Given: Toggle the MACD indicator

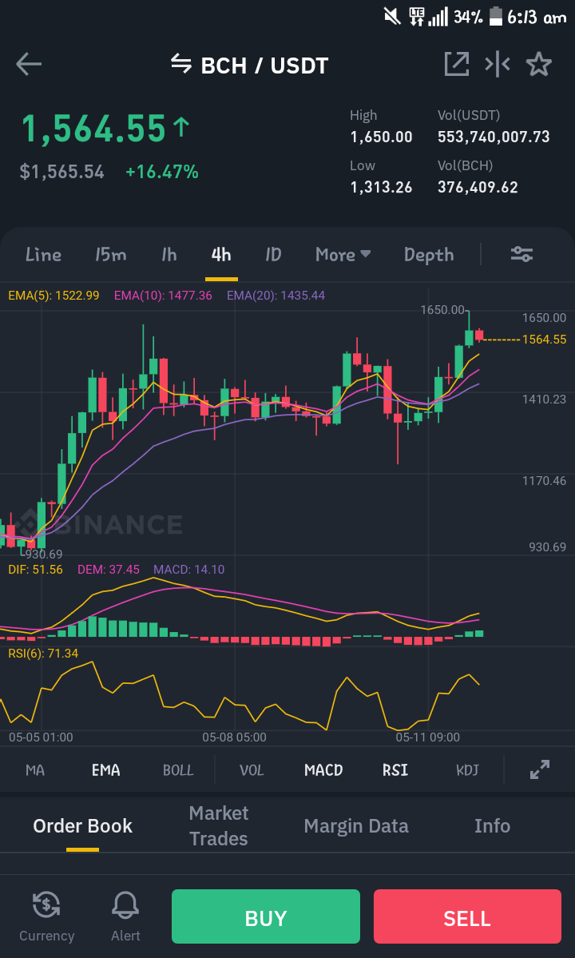Looking at the screenshot, I should 323,769.
